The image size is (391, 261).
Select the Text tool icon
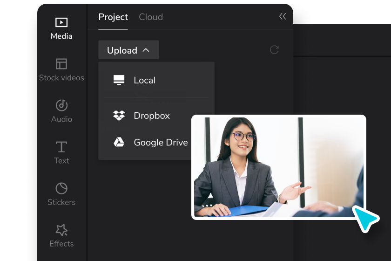tap(61, 147)
